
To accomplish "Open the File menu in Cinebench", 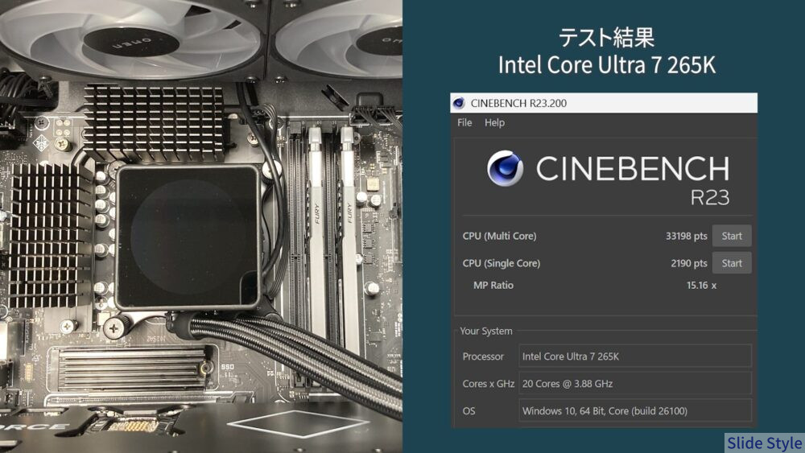I will (464, 122).
